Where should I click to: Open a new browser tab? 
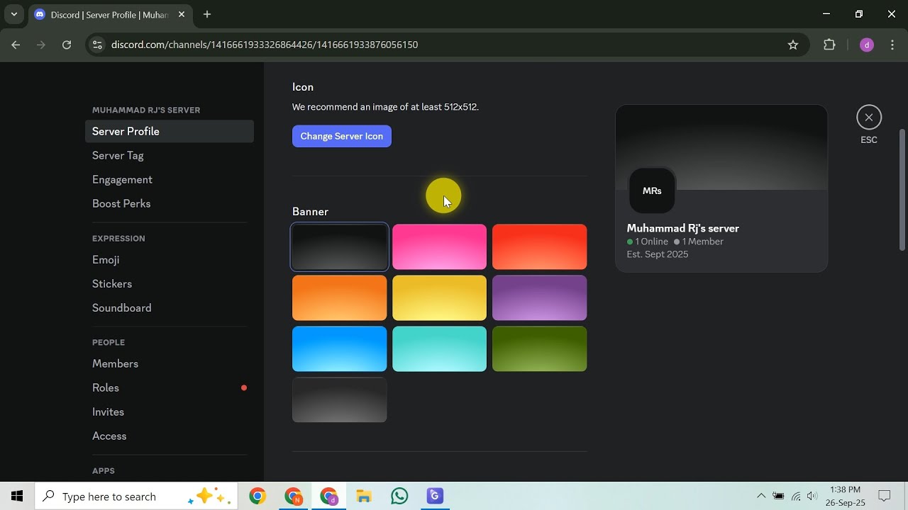(207, 14)
